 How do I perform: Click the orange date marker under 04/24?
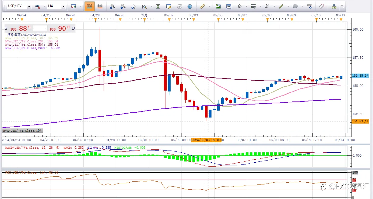click(x=21, y=20)
